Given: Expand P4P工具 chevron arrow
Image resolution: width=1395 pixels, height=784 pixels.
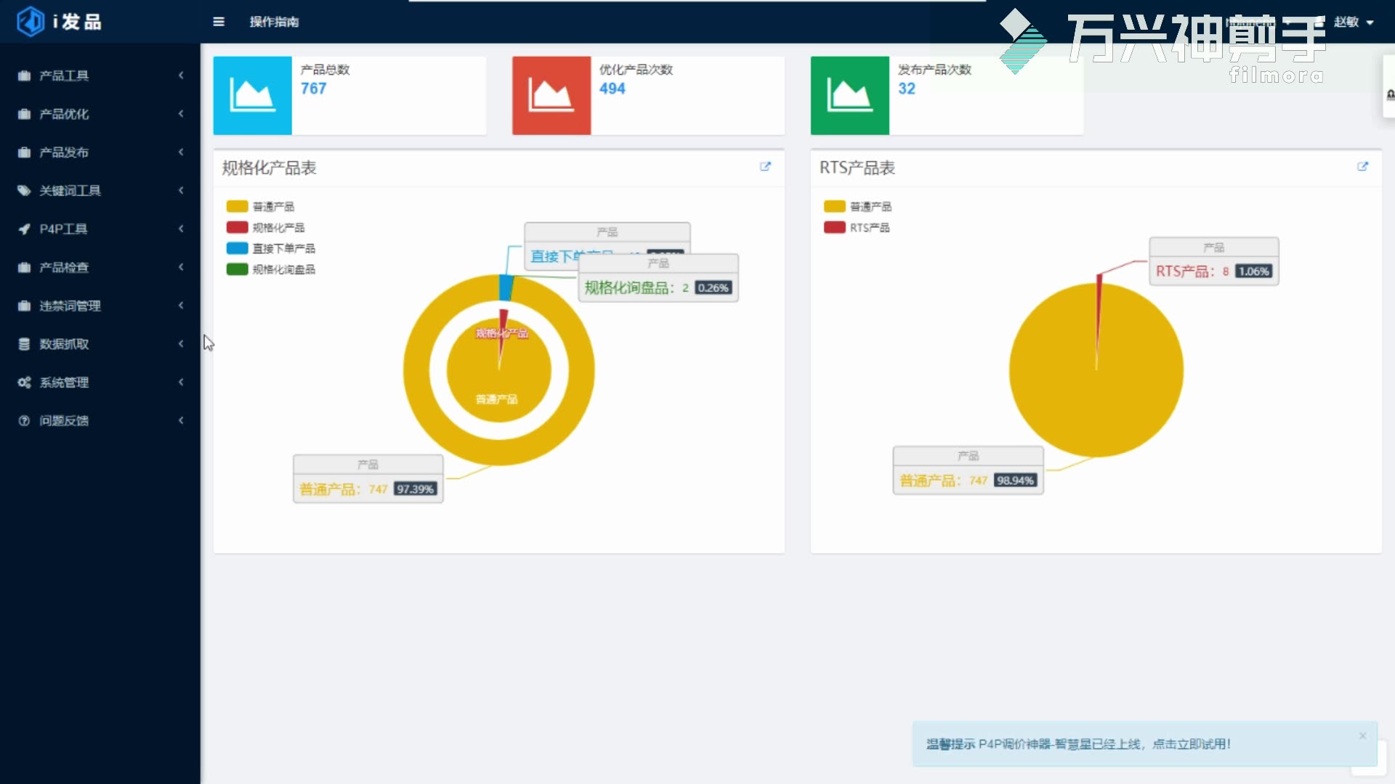Looking at the screenshot, I should [x=181, y=229].
